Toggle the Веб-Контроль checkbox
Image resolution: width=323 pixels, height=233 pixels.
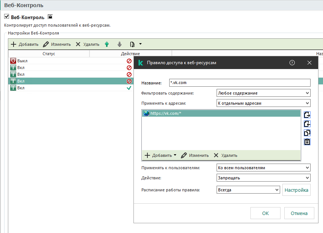pos(7,17)
